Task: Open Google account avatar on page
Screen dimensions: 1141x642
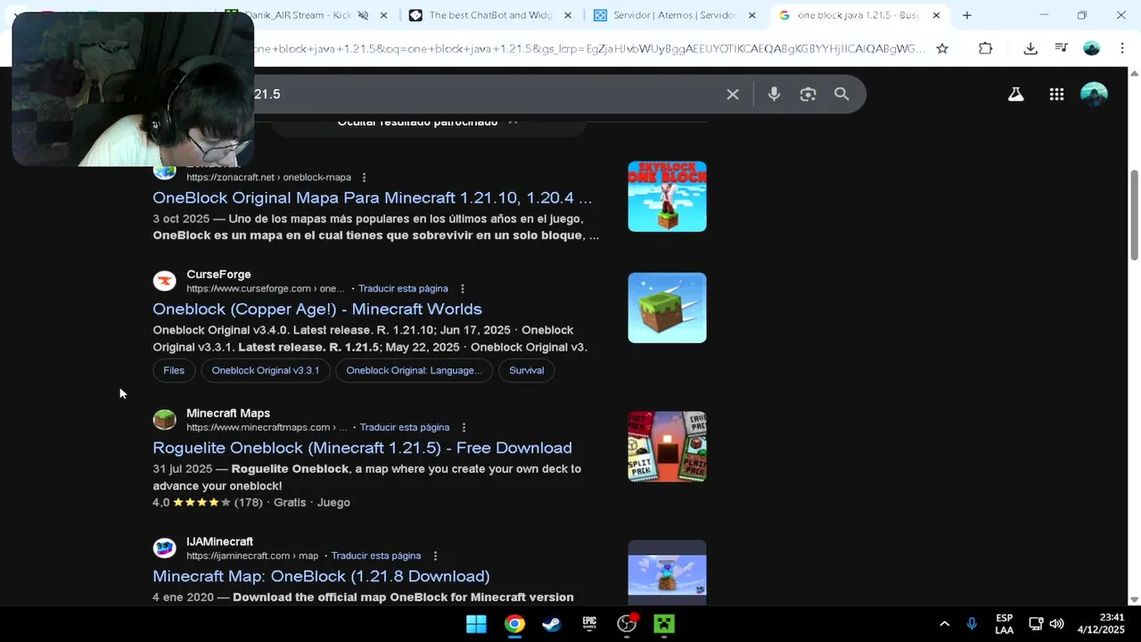Action: [x=1094, y=94]
